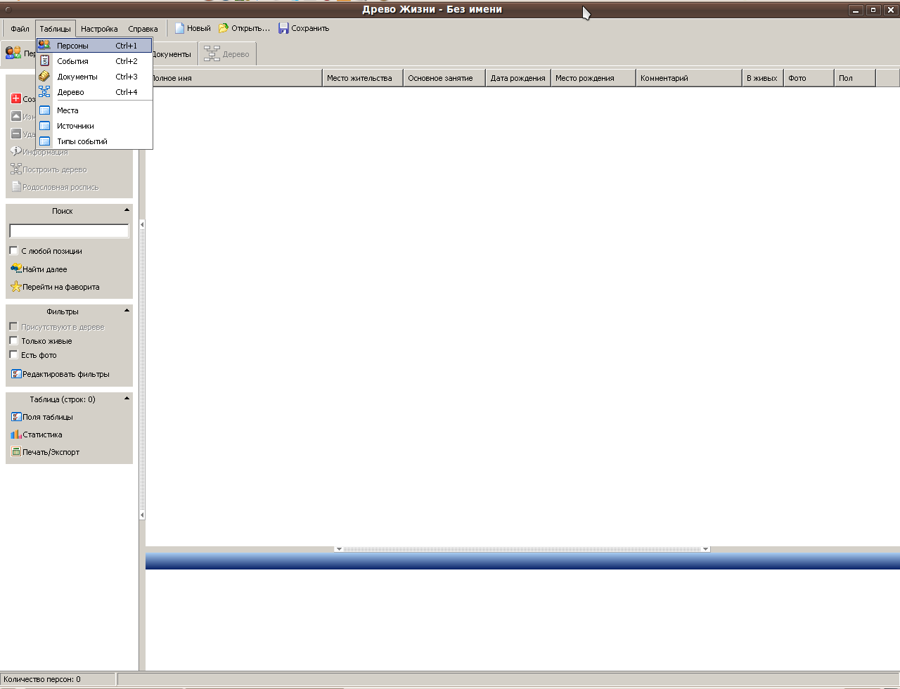Select Типы событий in the menu

(x=94, y=141)
